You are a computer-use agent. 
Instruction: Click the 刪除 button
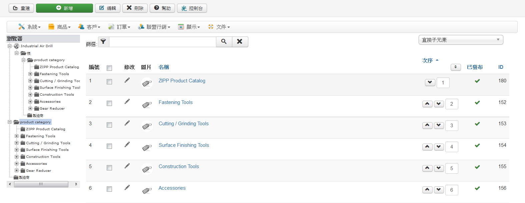pyautogui.click(x=135, y=8)
